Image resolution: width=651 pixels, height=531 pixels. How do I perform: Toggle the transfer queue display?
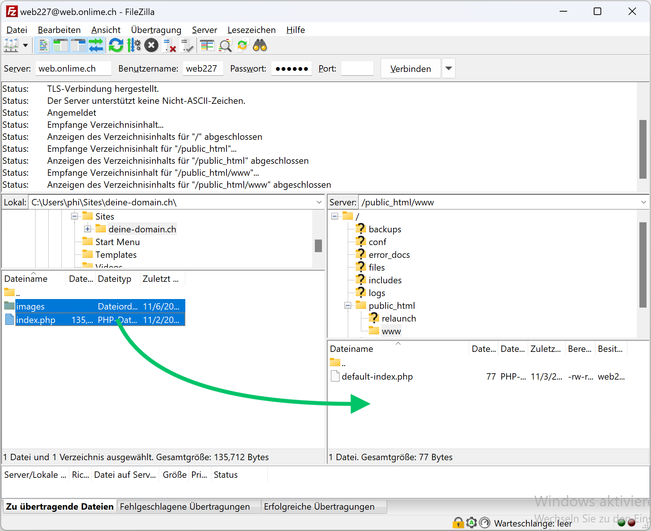point(96,46)
